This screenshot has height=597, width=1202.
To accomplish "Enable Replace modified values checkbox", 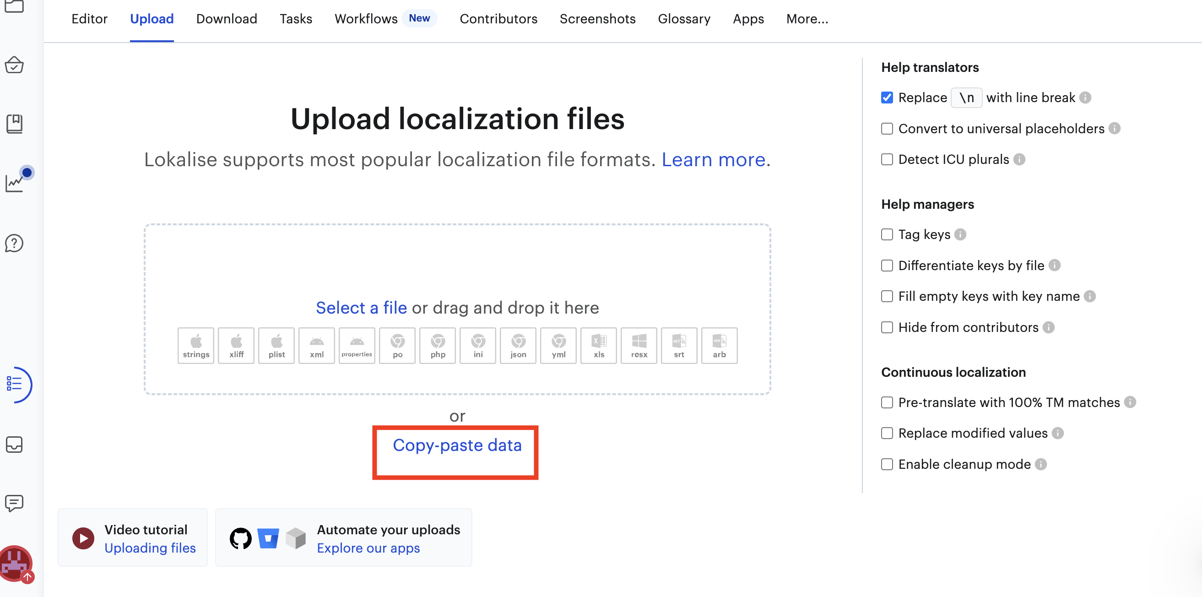I will tap(887, 433).
